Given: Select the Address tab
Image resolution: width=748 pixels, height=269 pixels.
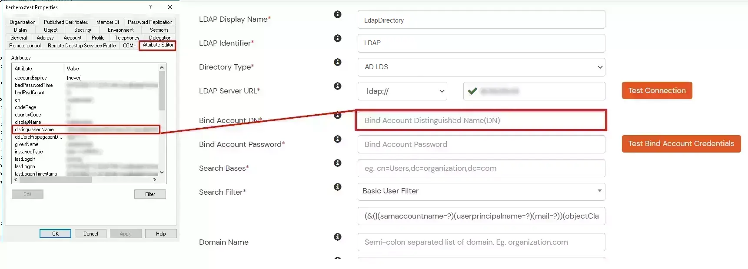Looking at the screenshot, I should [x=45, y=38].
